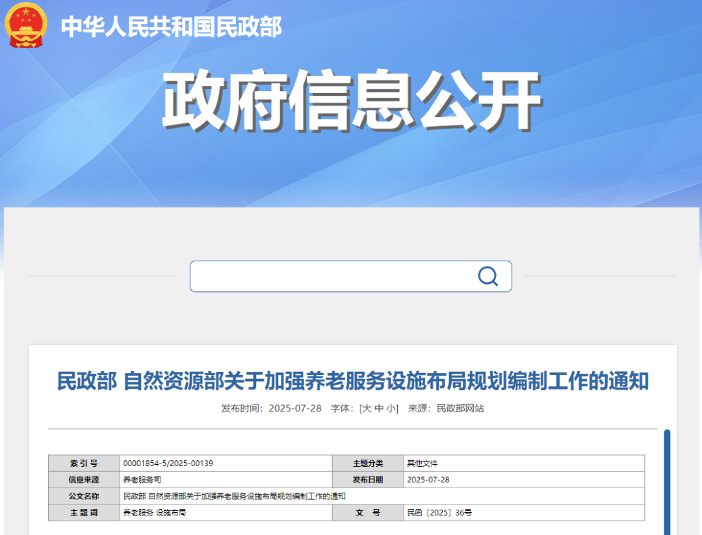This screenshot has width=702, height=535.
Task: Open the notice title about 养老服务设施布局规划编制
Action: click(x=351, y=380)
